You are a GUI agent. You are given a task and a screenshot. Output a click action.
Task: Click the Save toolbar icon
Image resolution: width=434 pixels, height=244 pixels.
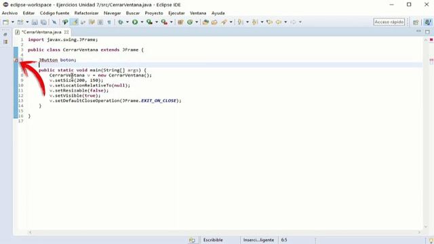pyautogui.click(x=35, y=22)
